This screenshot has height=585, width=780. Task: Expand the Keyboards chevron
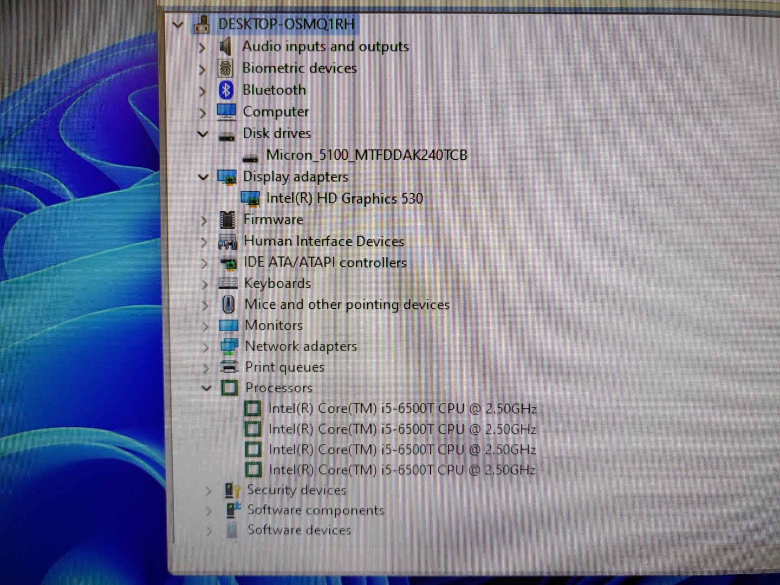point(205,284)
